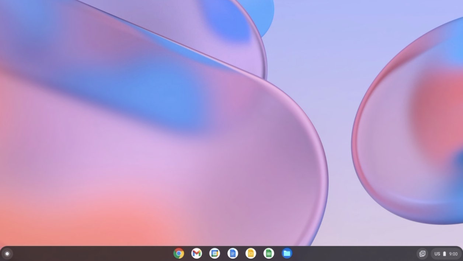
Task: Open the Google Calendar app
Action: point(215,254)
